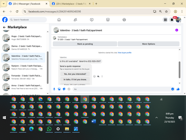Focus the Search Facebook box
Screen dimensions: 186x140
(x=28, y=20)
